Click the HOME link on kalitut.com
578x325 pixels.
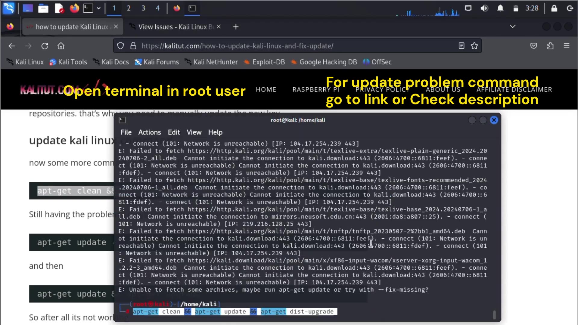[x=266, y=89]
